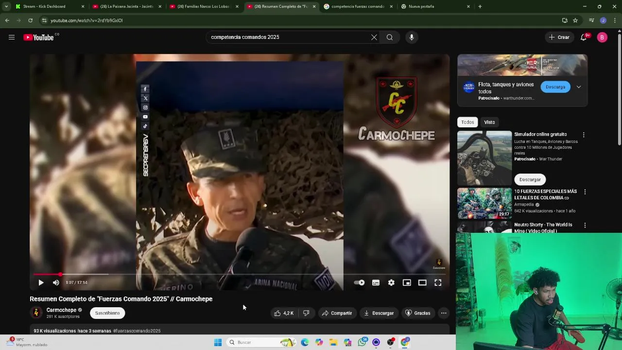Open options for 10 Fuerzas Especiales video
The height and width of the screenshot is (350, 622).
tap(585, 192)
